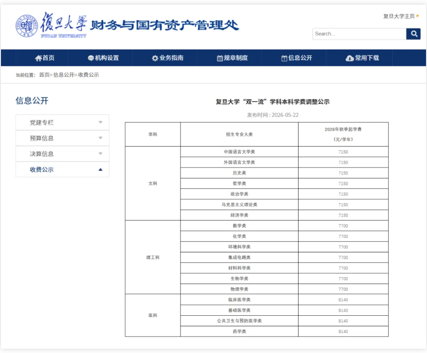
Task: Click the 8140 fee for 临床医学类
Action: [x=343, y=300]
